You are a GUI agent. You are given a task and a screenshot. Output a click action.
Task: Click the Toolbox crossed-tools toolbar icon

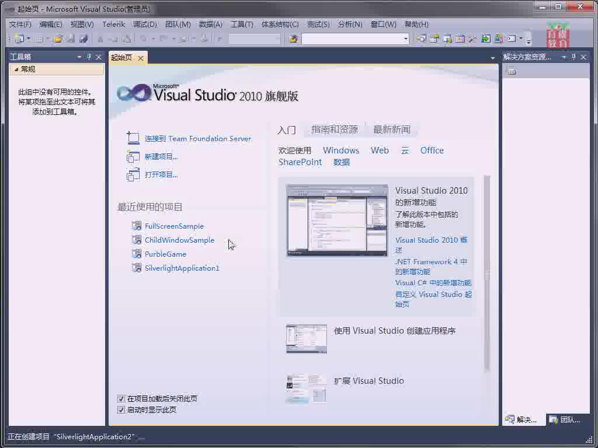[x=472, y=38]
